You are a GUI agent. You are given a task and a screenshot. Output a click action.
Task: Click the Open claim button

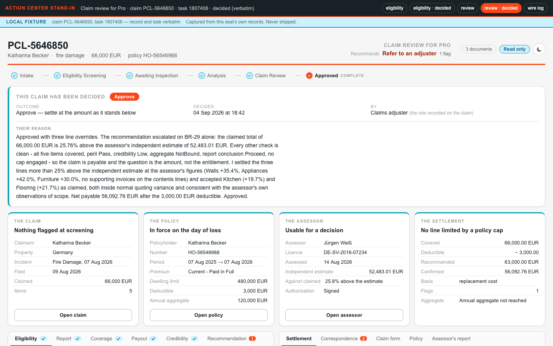73,315
